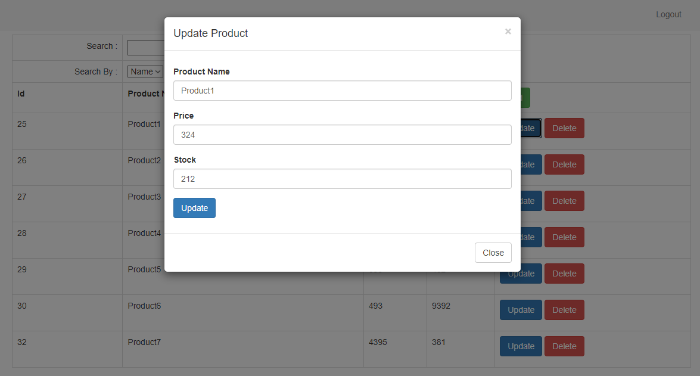700x376 pixels.
Task: Click the green Add button near the table header
Action: coord(525,97)
